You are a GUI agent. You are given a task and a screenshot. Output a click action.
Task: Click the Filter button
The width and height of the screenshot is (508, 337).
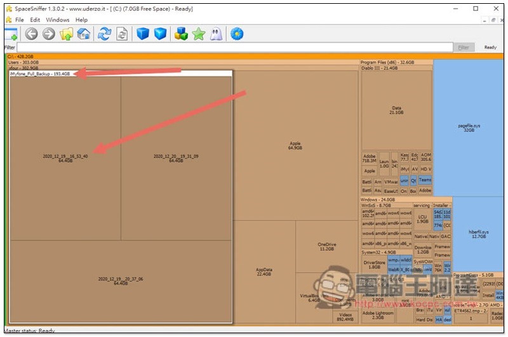coord(463,48)
